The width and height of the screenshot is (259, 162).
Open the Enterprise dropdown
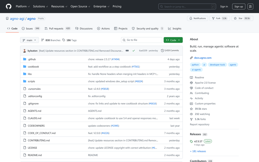pyautogui.click(x=101, y=6)
